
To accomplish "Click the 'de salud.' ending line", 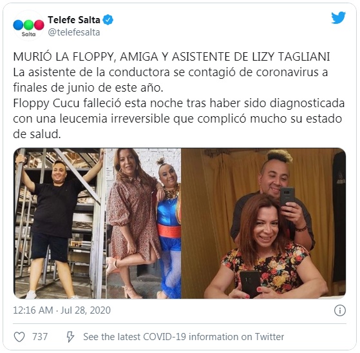I will 37,134.
